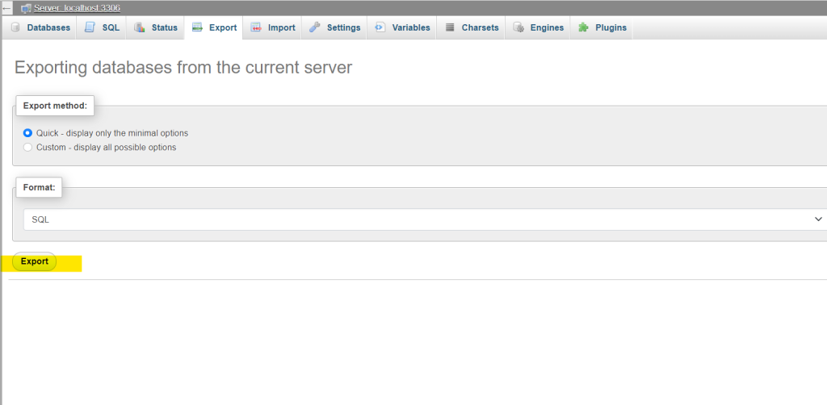The image size is (827, 405).
Task: Click the Engines tab icon
Action: (518, 27)
